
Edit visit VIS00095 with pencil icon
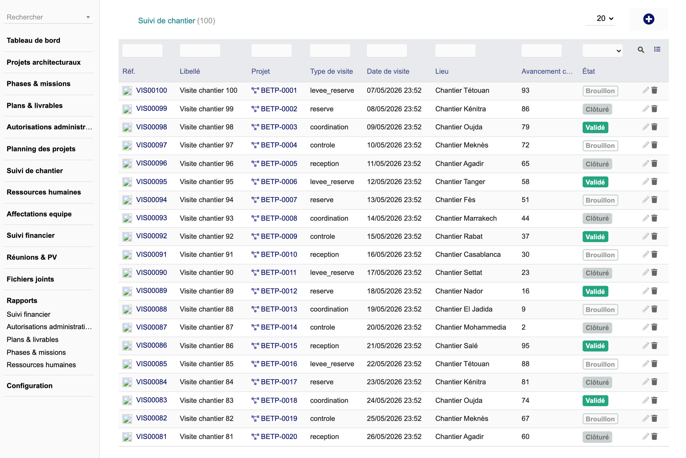coord(645,182)
